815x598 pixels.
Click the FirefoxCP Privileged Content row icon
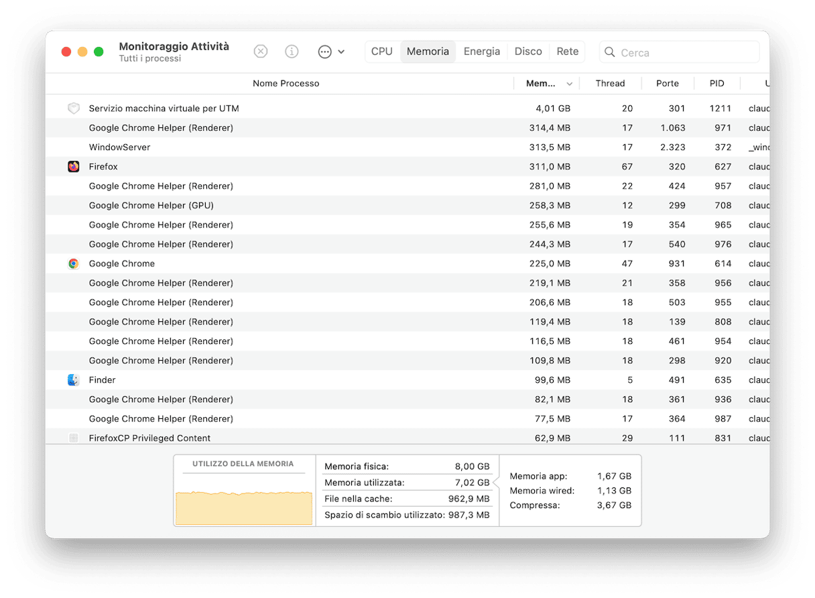coord(74,438)
